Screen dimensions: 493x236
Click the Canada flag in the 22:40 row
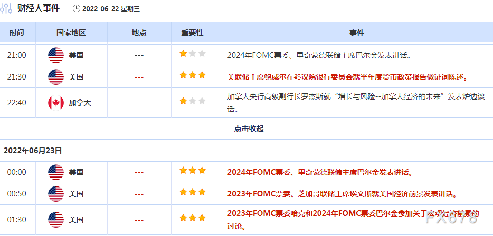point(55,103)
